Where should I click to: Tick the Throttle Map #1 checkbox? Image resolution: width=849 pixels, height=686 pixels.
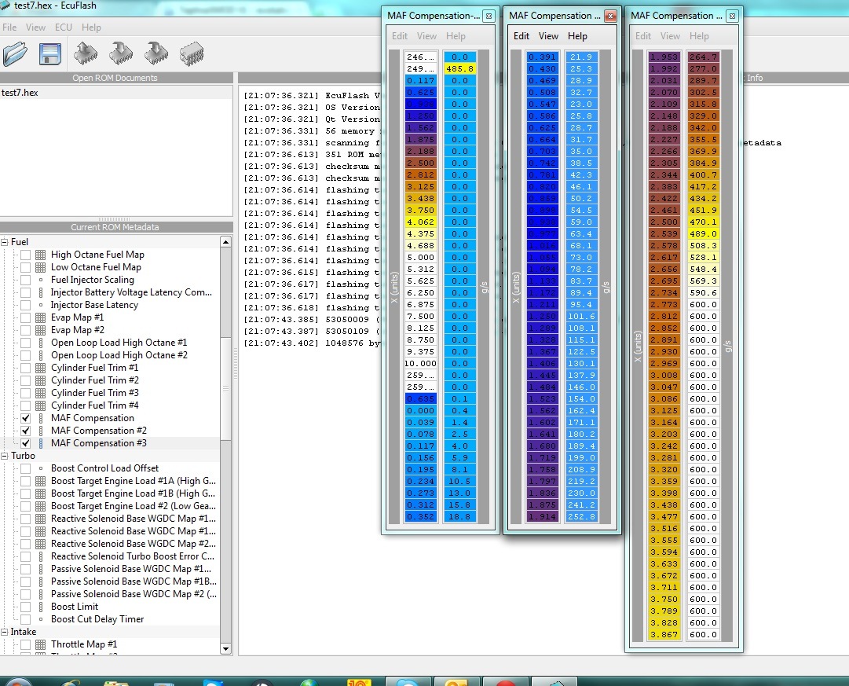point(25,644)
